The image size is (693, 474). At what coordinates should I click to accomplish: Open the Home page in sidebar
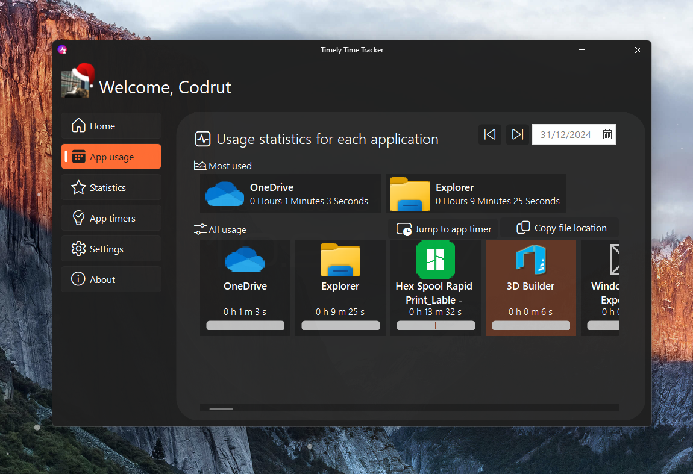[111, 126]
